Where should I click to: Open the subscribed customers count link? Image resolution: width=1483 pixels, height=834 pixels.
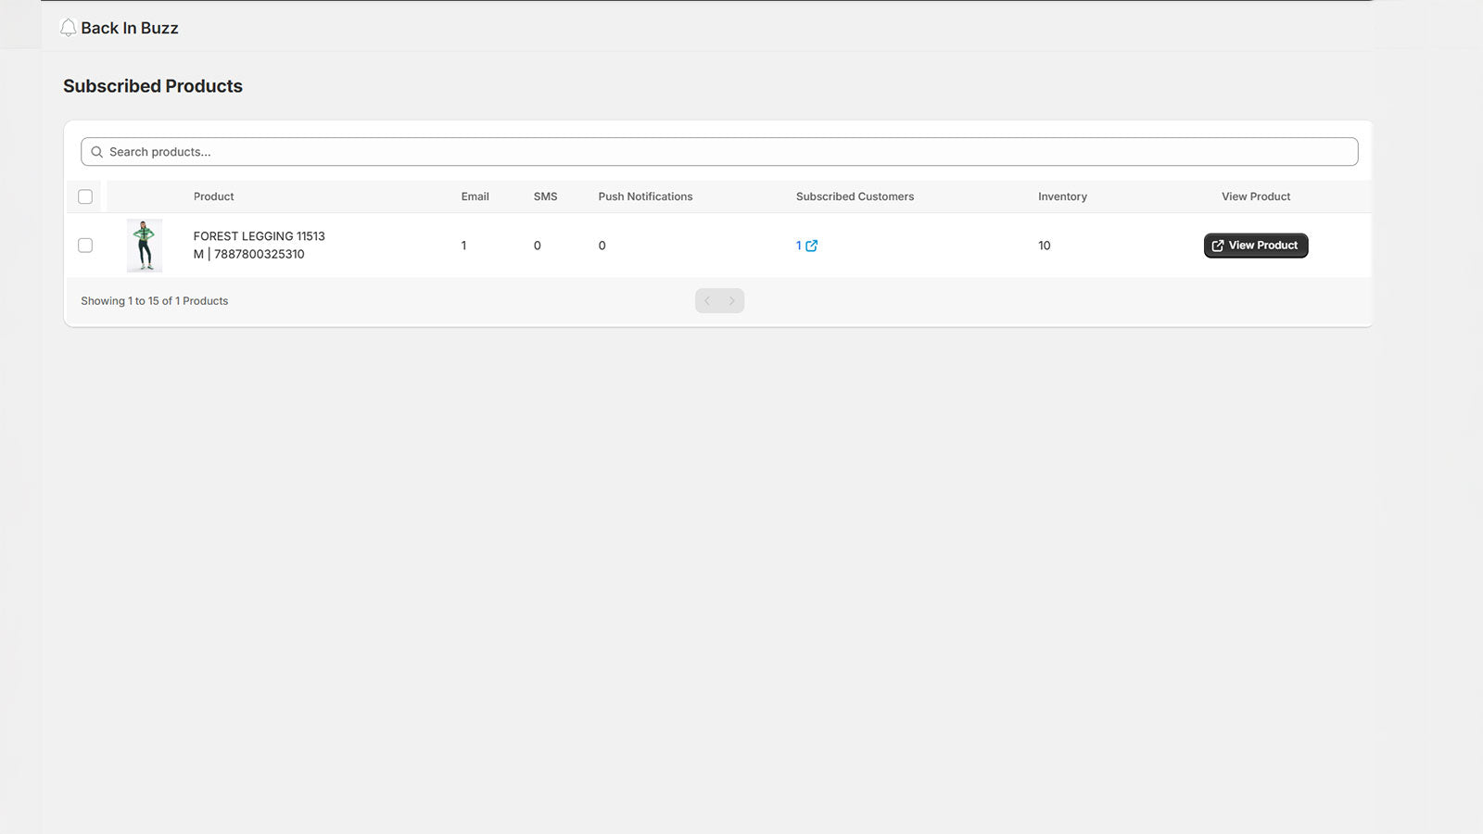799,246
